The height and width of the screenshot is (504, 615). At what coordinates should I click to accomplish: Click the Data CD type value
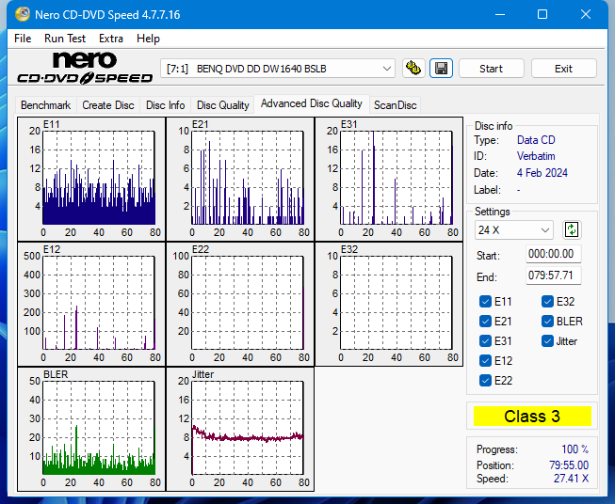tap(536, 140)
